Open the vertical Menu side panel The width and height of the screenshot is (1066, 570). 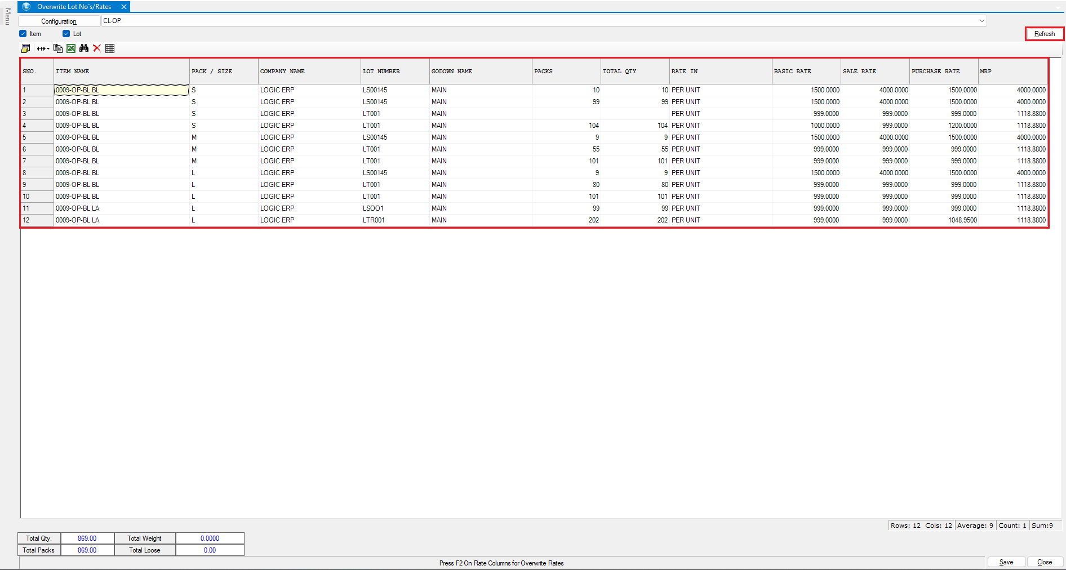(7, 16)
